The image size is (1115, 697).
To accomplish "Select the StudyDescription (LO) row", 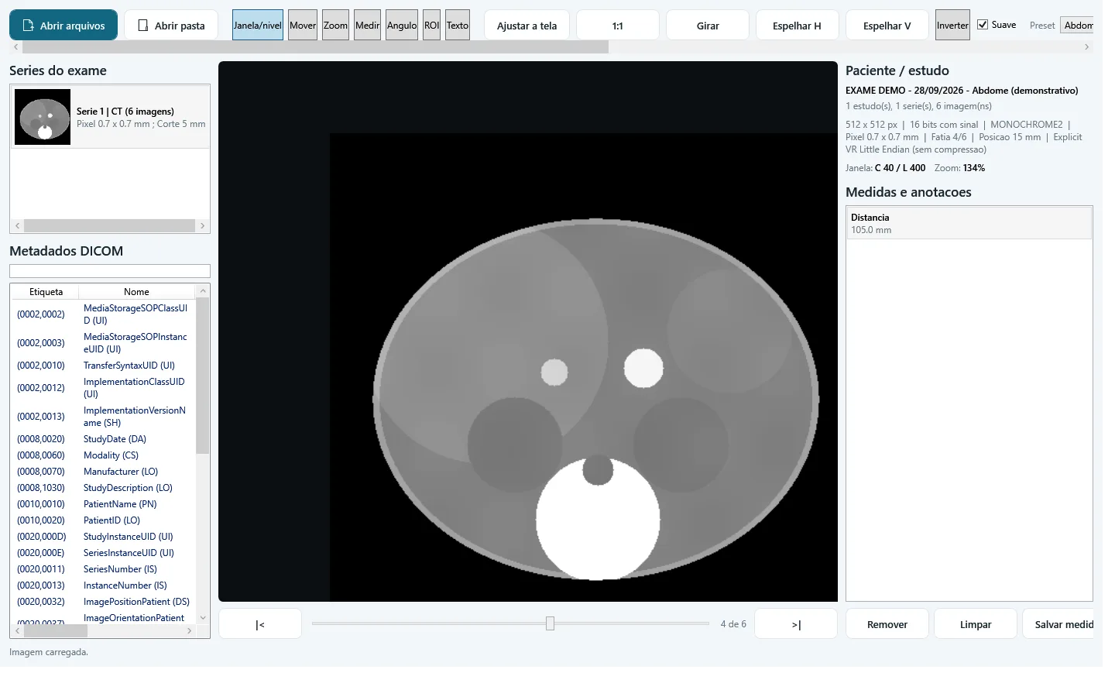I will (103, 488).
